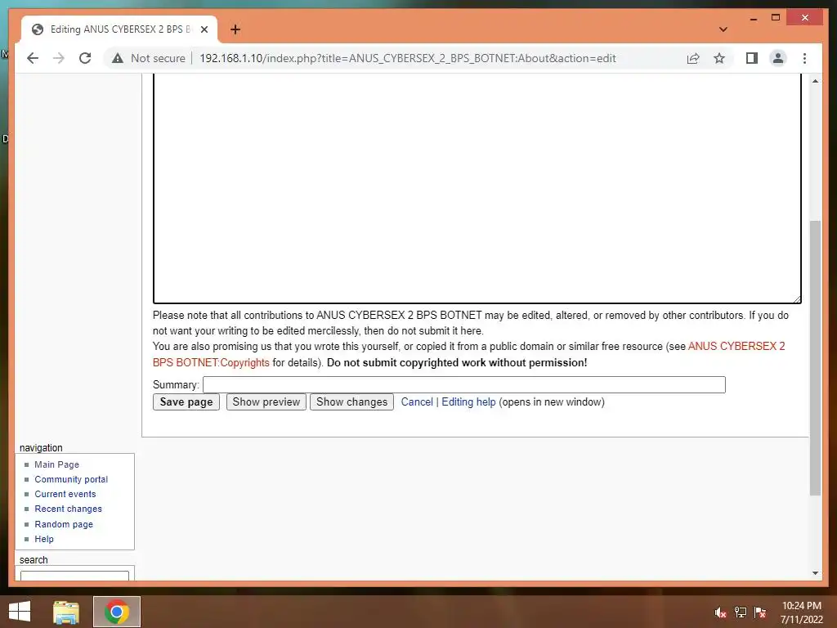Click the network tray icon
Viewport: 837px width, 628px height.
[x=741, y=612]
